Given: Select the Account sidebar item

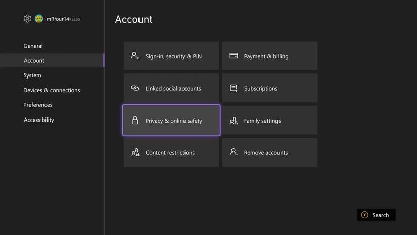Looking at the screenshot, I should click(x=34, y=60).
